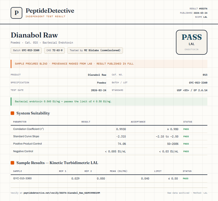218x201 pixels.
Task: Click the Negative Control row label
Action: 23,151
